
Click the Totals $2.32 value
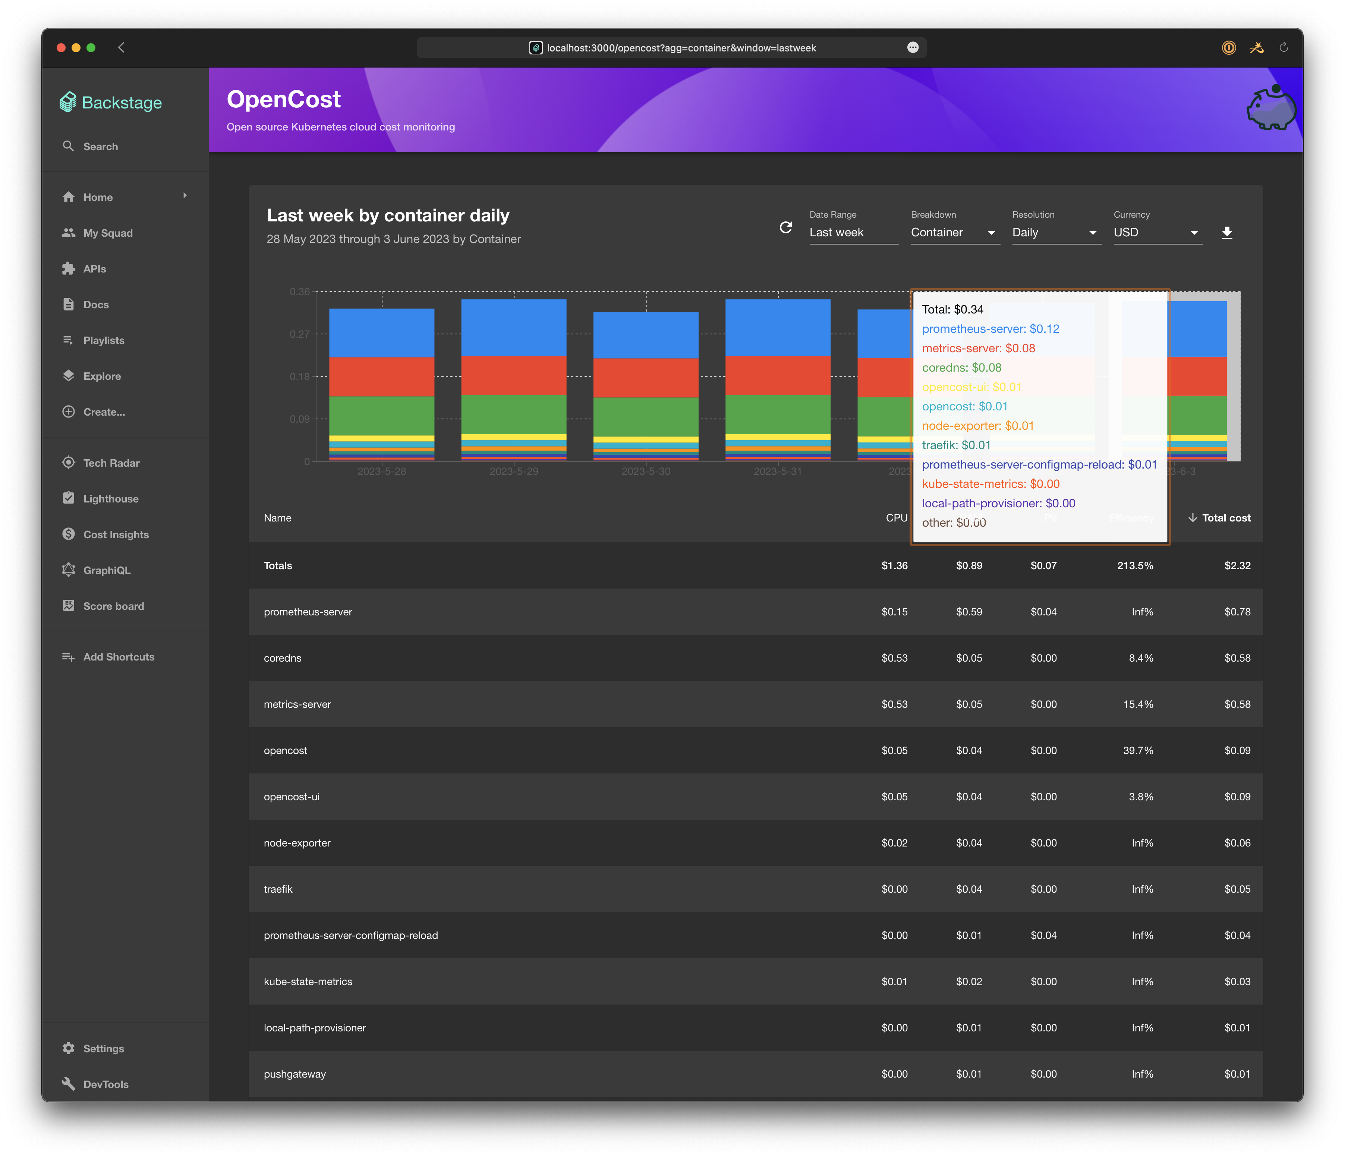tap(1237, 566)
